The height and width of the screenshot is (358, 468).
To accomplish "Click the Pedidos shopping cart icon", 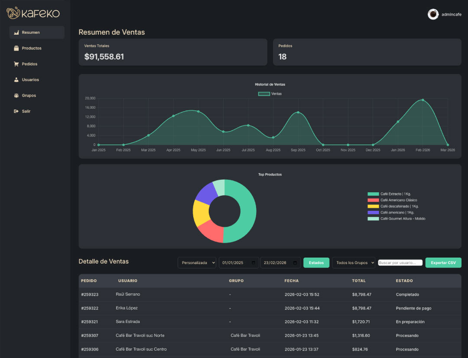I will pyautogui.click(x=16, y=64).
